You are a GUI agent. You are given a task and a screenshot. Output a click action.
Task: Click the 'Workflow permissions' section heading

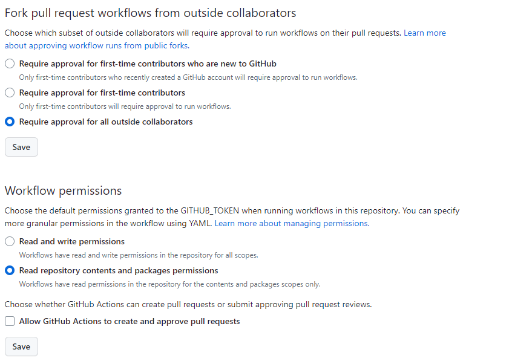(63, 191)
